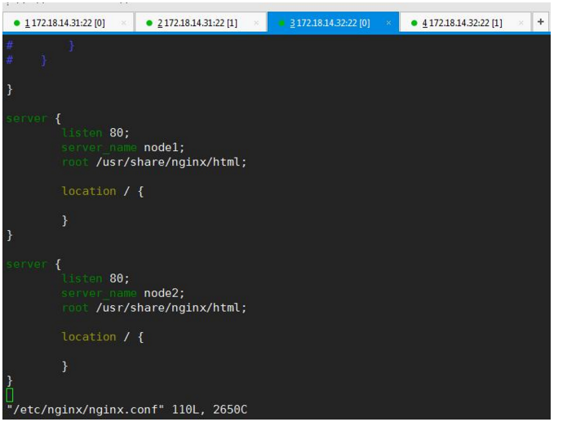The height and width of the screenshot is (422, 567).
Task: Switch to tab 4 172.18.14.32:22 [1]
Action: tap(466, 23)
